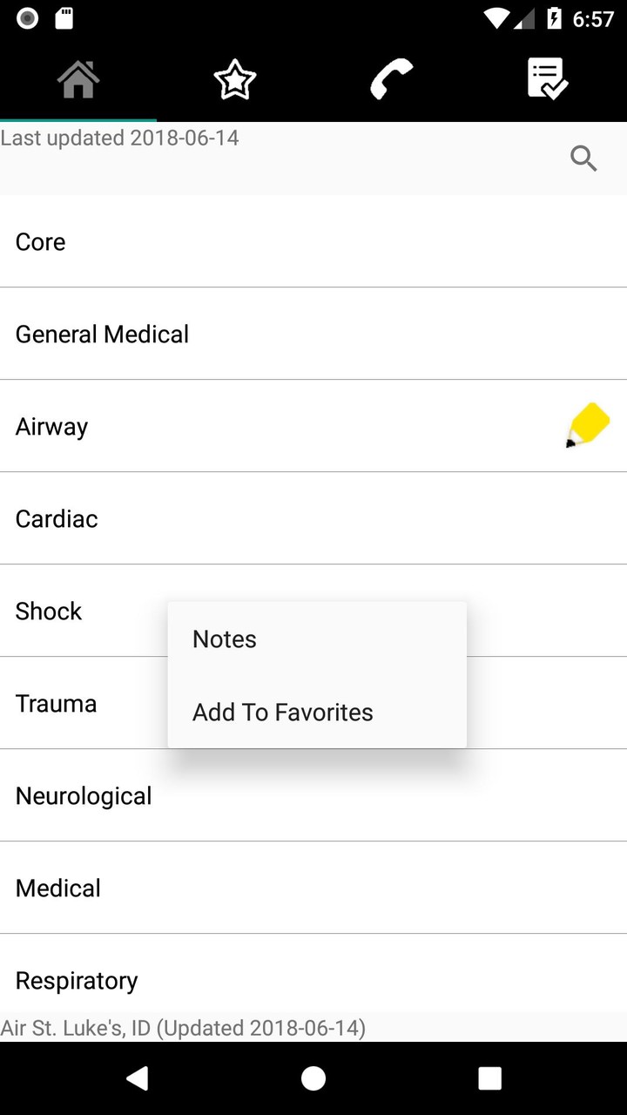Viewport: 627px width, 1115px height.
Task: Open the phone contacts tab
Action: click(x=391, y=79)
